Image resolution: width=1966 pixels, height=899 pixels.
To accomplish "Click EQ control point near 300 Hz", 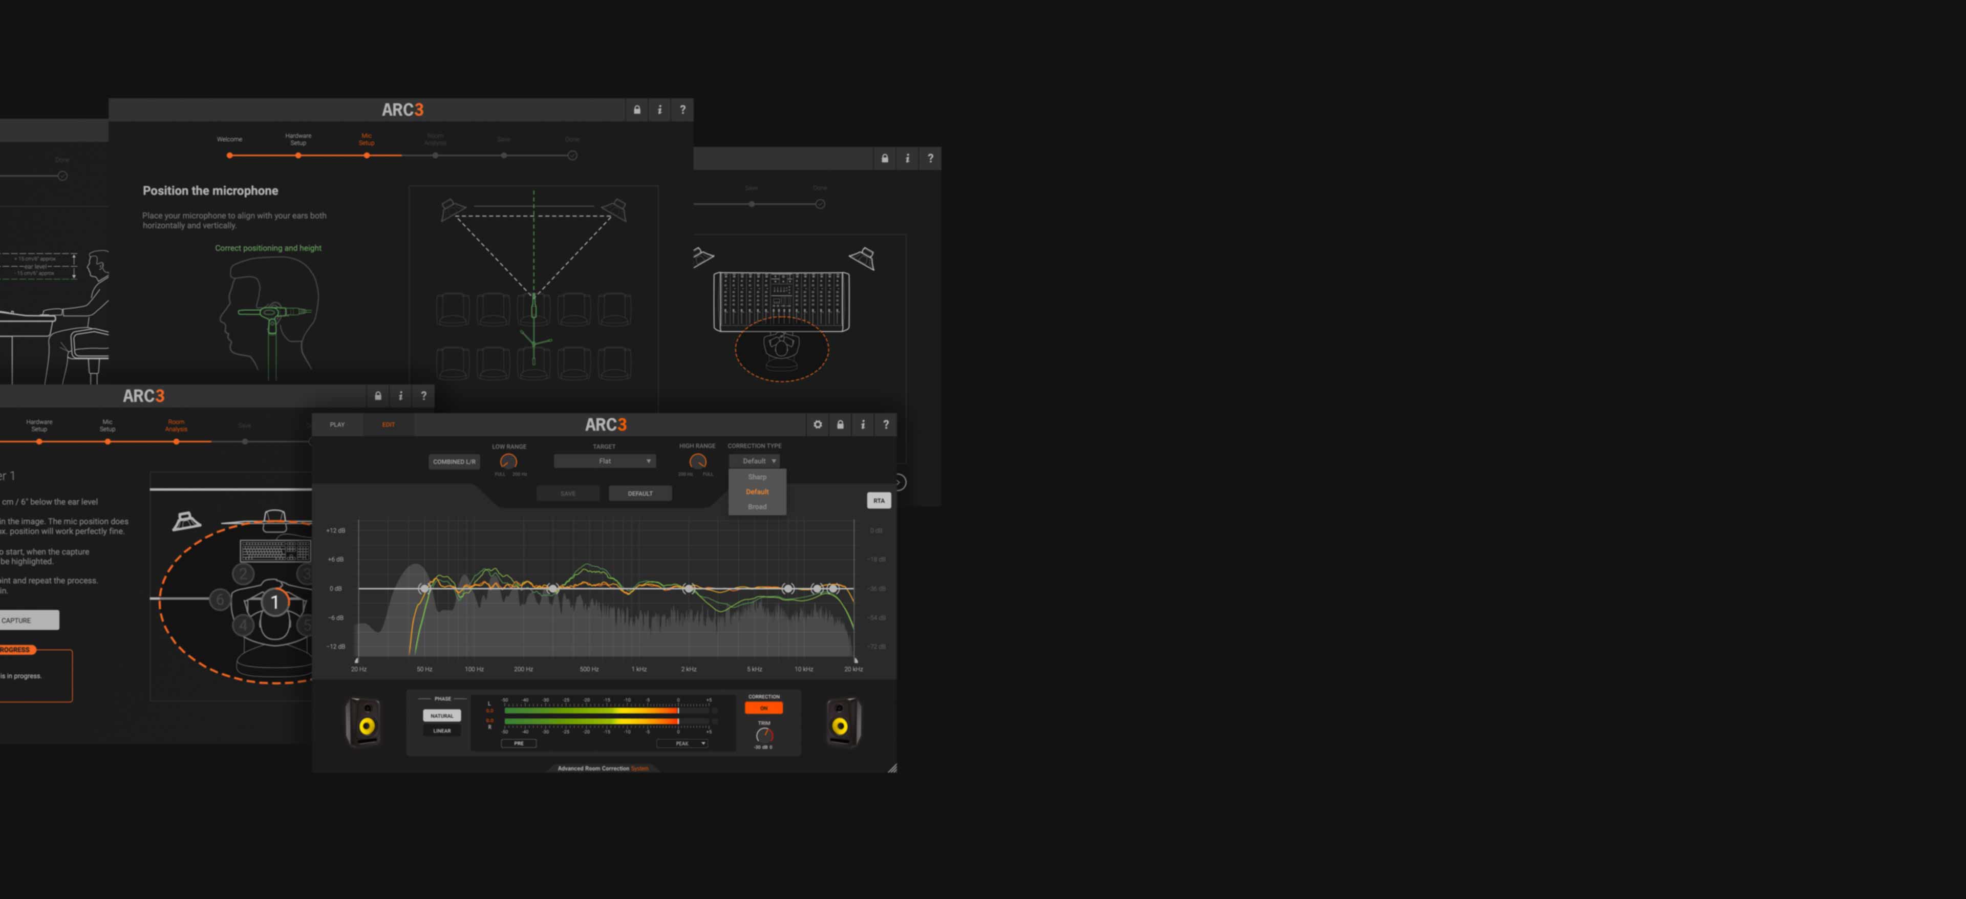I will point(552,588).
